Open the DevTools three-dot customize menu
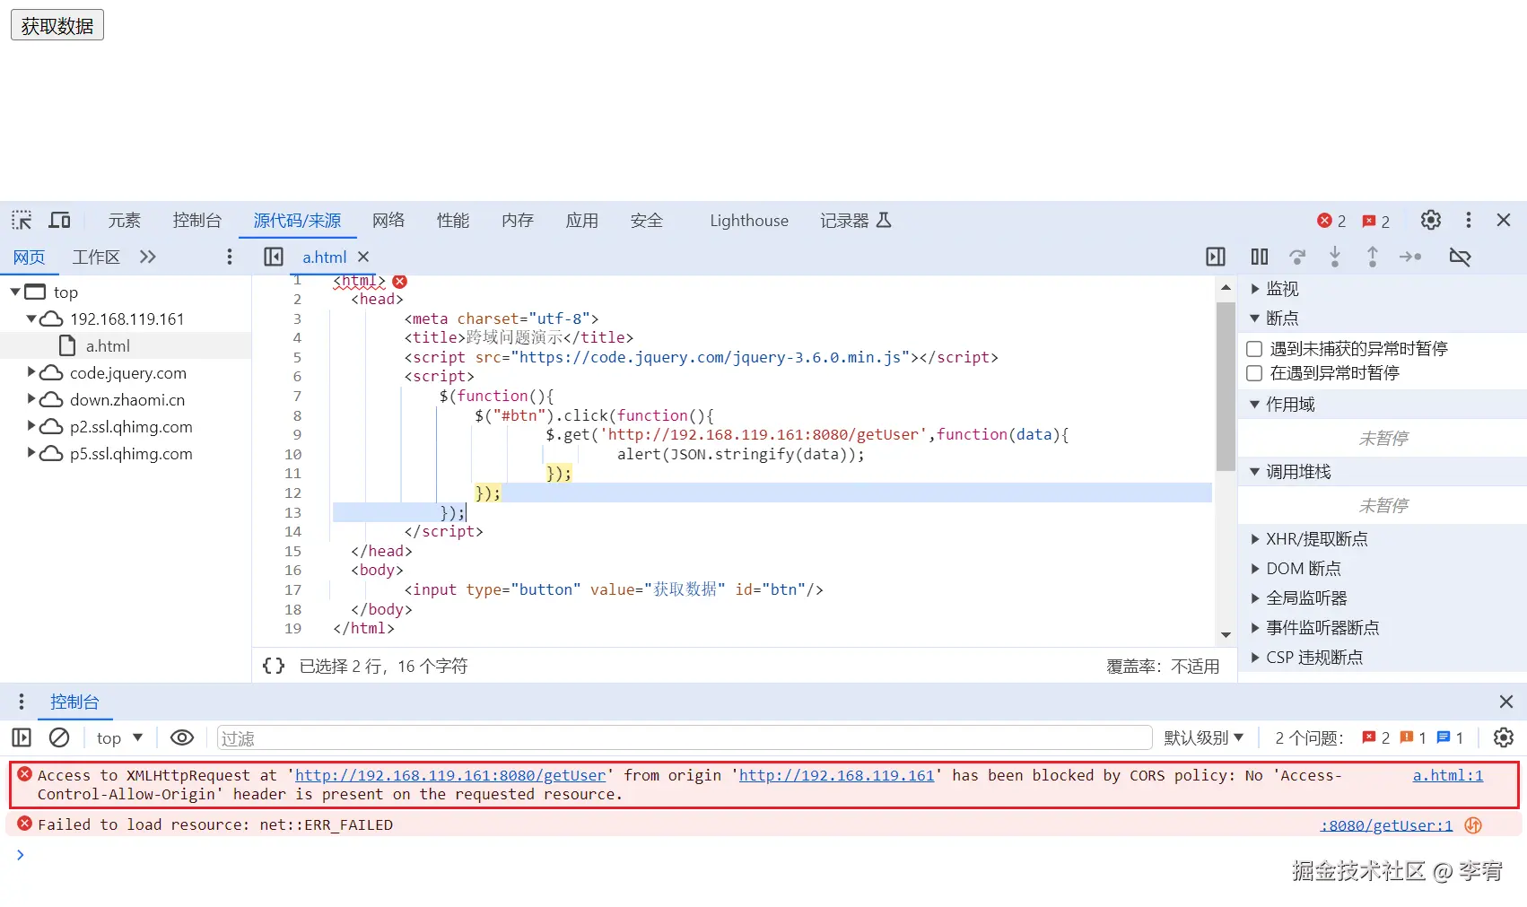1527x907 pixels. tap(1468, 220)
